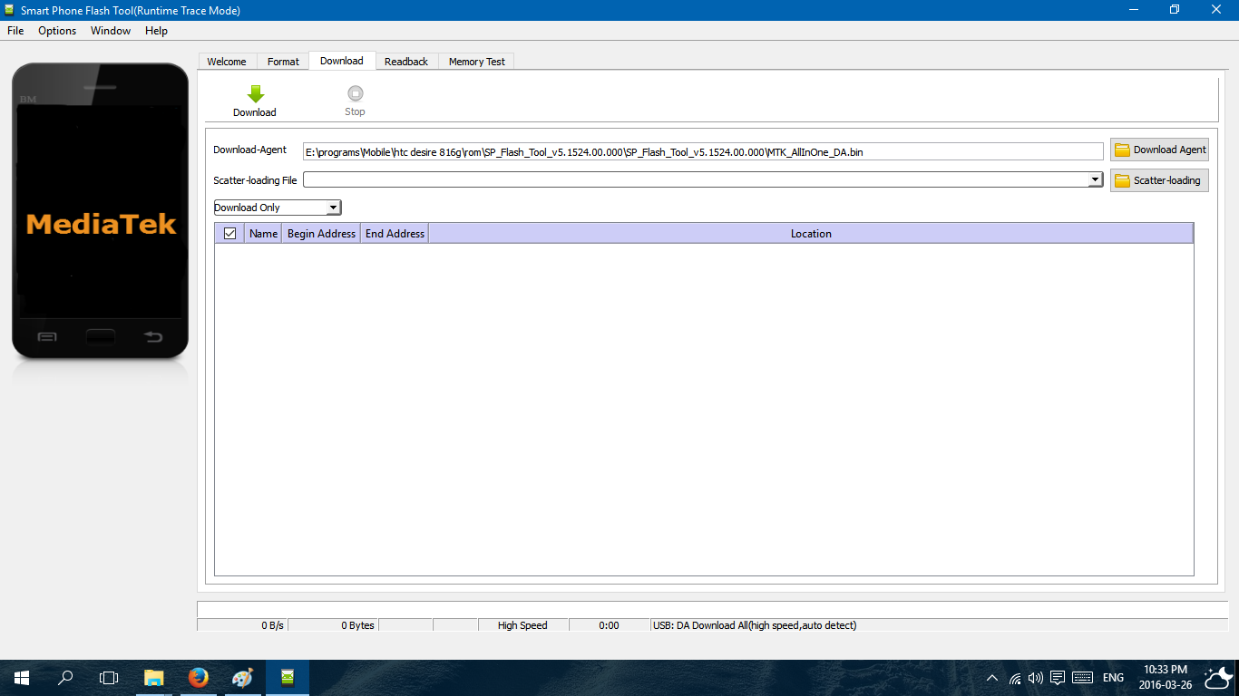Click the Name column header
Image resolution: width=1239 pixels, height=696 pixels.
click(263, 234)
